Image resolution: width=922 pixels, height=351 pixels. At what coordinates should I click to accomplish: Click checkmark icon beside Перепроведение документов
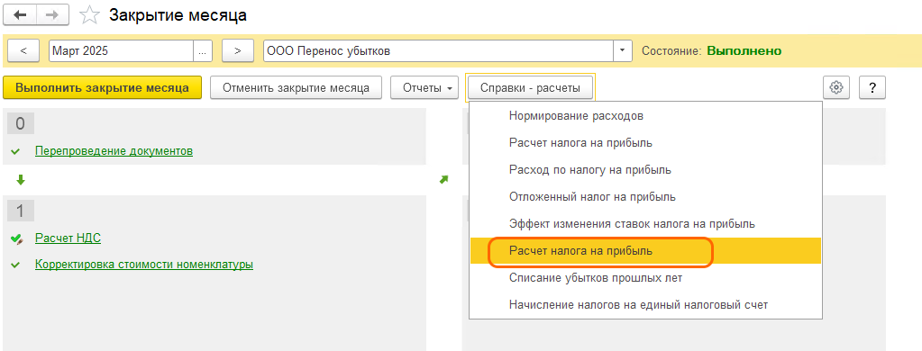point(15,152)
